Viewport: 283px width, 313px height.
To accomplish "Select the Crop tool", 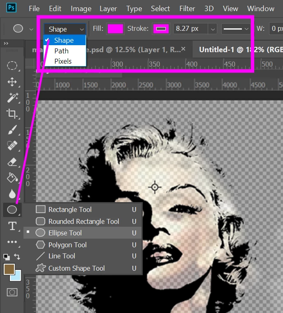I will [12, 114].
